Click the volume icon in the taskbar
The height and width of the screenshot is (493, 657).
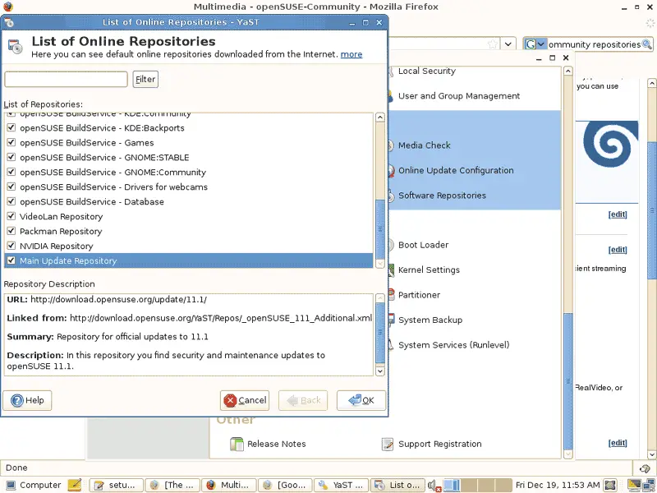pyautogui.click(x=434, y=486)
